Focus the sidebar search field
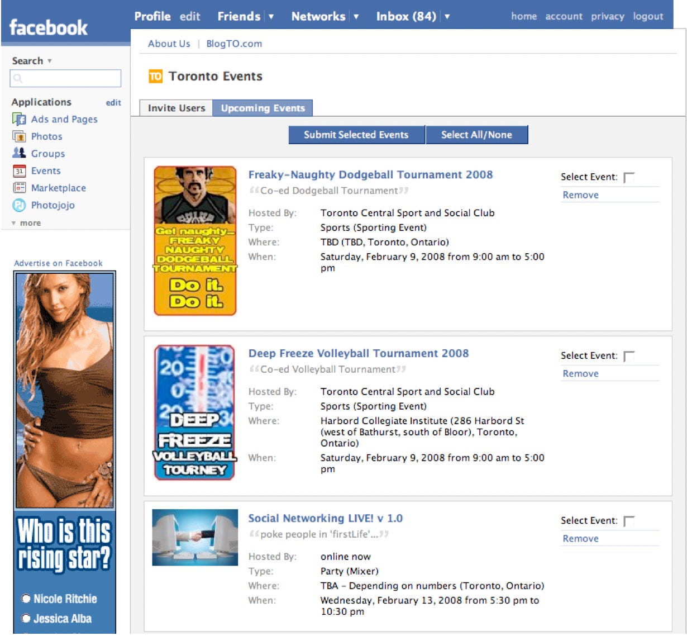Screen dimensions: 687x636 pyautogui.click(x=65, y=78)
